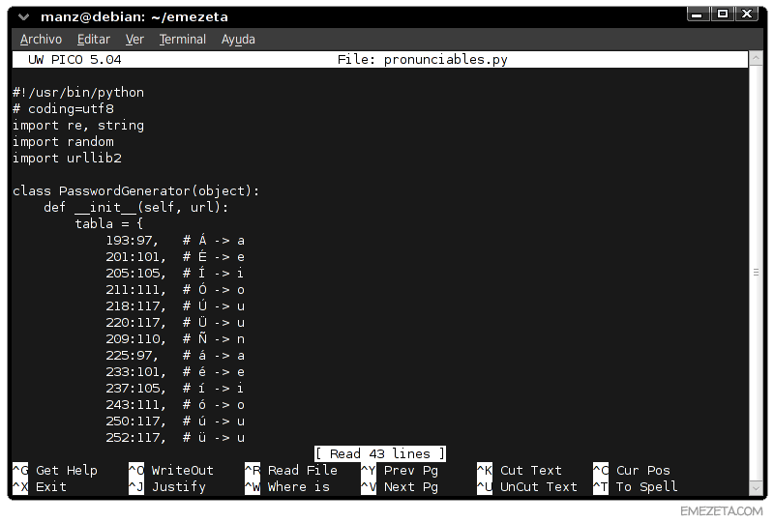Image resolution: width=774 pixels, height=523 pixels.
Task: Click the ^T To Spell shortcut
Action: coord(636,486)
